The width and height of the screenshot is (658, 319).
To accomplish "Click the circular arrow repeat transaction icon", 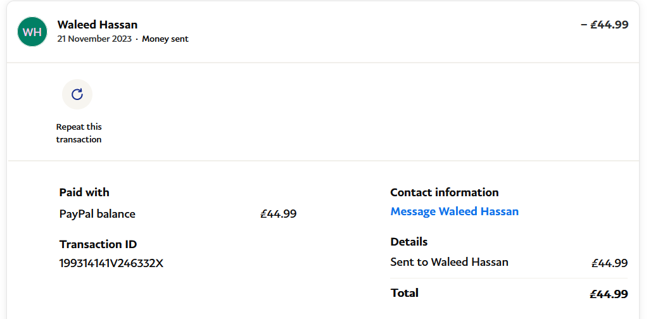I will pyautogui.click(x=77, y=94).
